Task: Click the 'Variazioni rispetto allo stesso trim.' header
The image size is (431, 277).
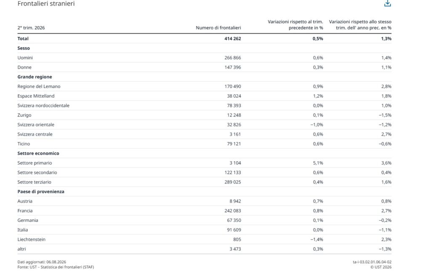Action: [x=360, y=25]
